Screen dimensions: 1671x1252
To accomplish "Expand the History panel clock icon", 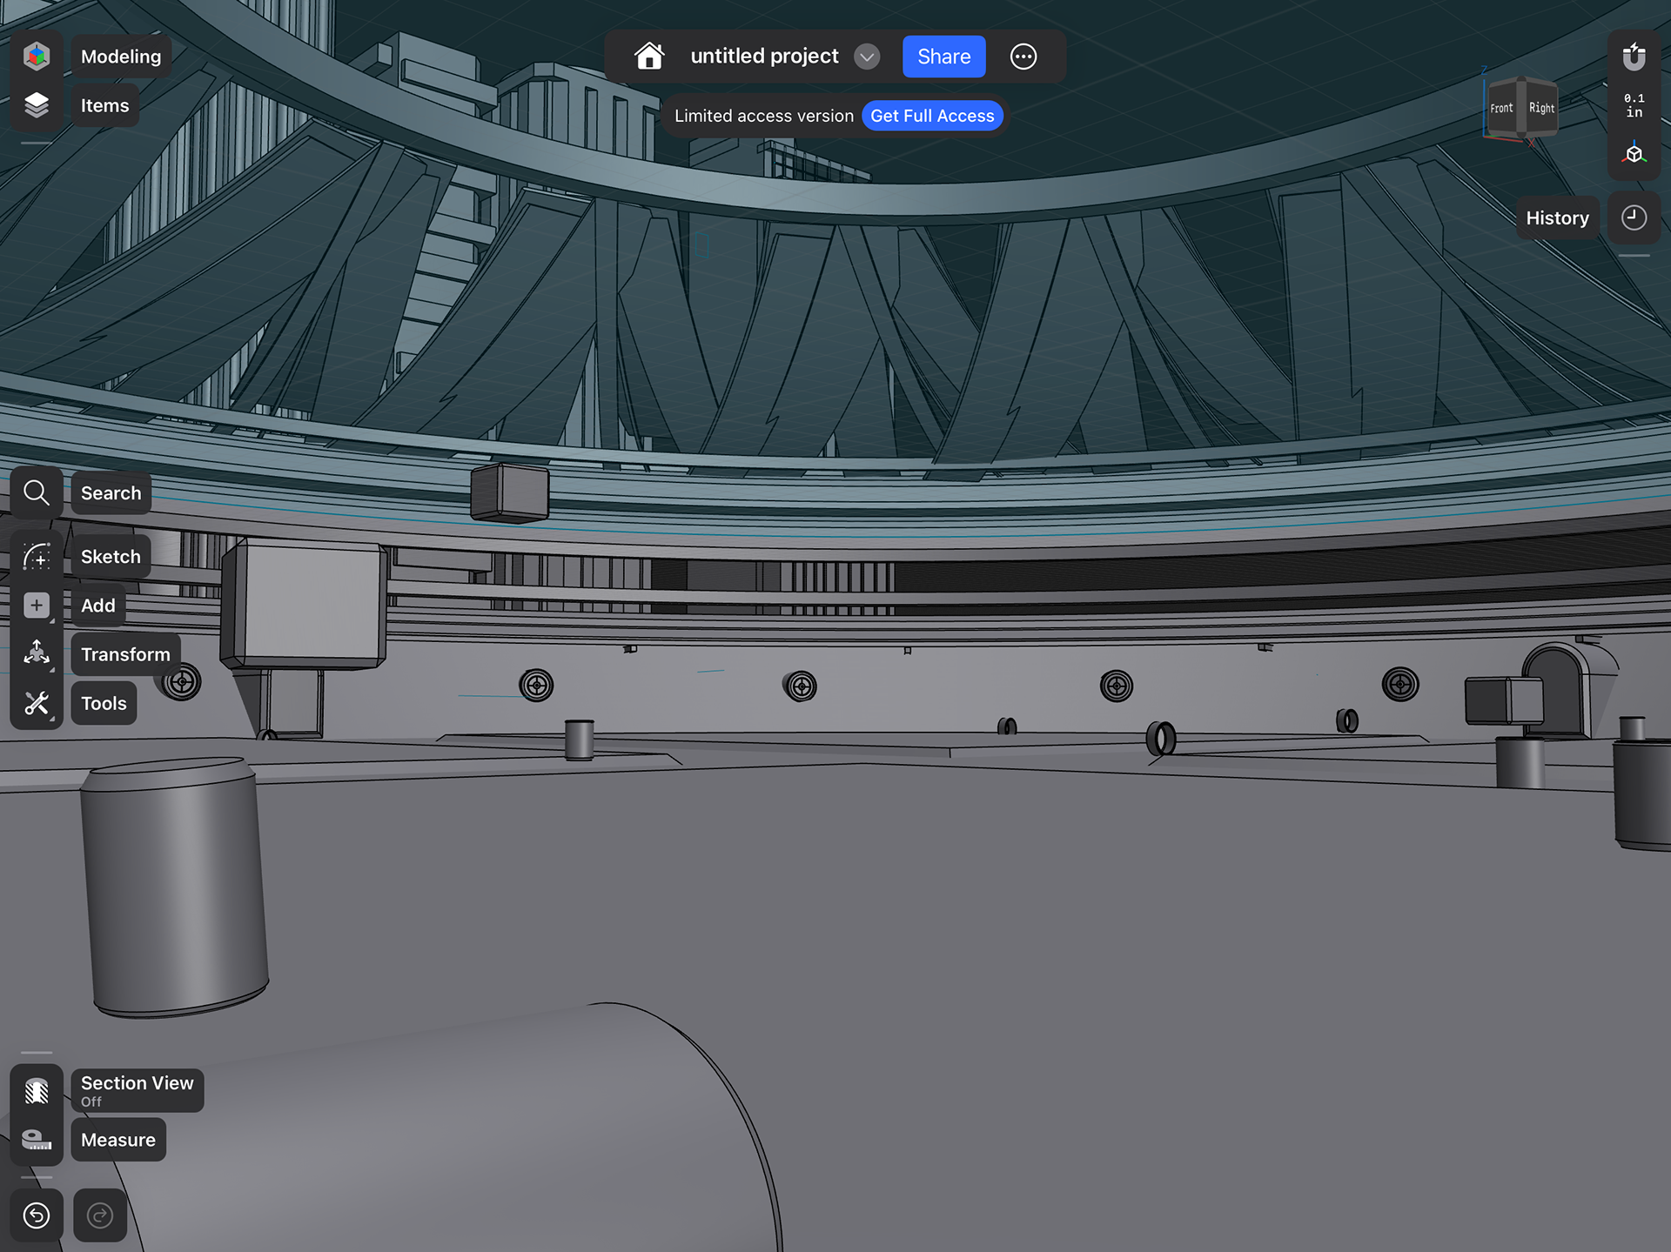I will click(1634, 218).
